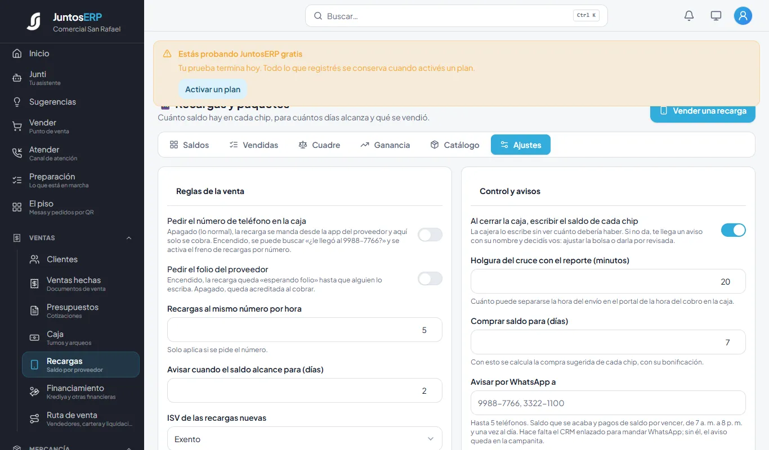Click Recargas al mismo número por hora field
The height and width of the screenshot is (450, 769).
tap(305, 330)
